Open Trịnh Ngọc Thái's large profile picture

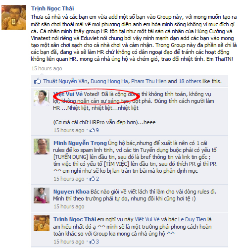14,17
